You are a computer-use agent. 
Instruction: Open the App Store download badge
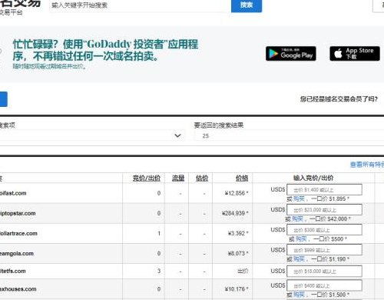(x=355, y=54)
